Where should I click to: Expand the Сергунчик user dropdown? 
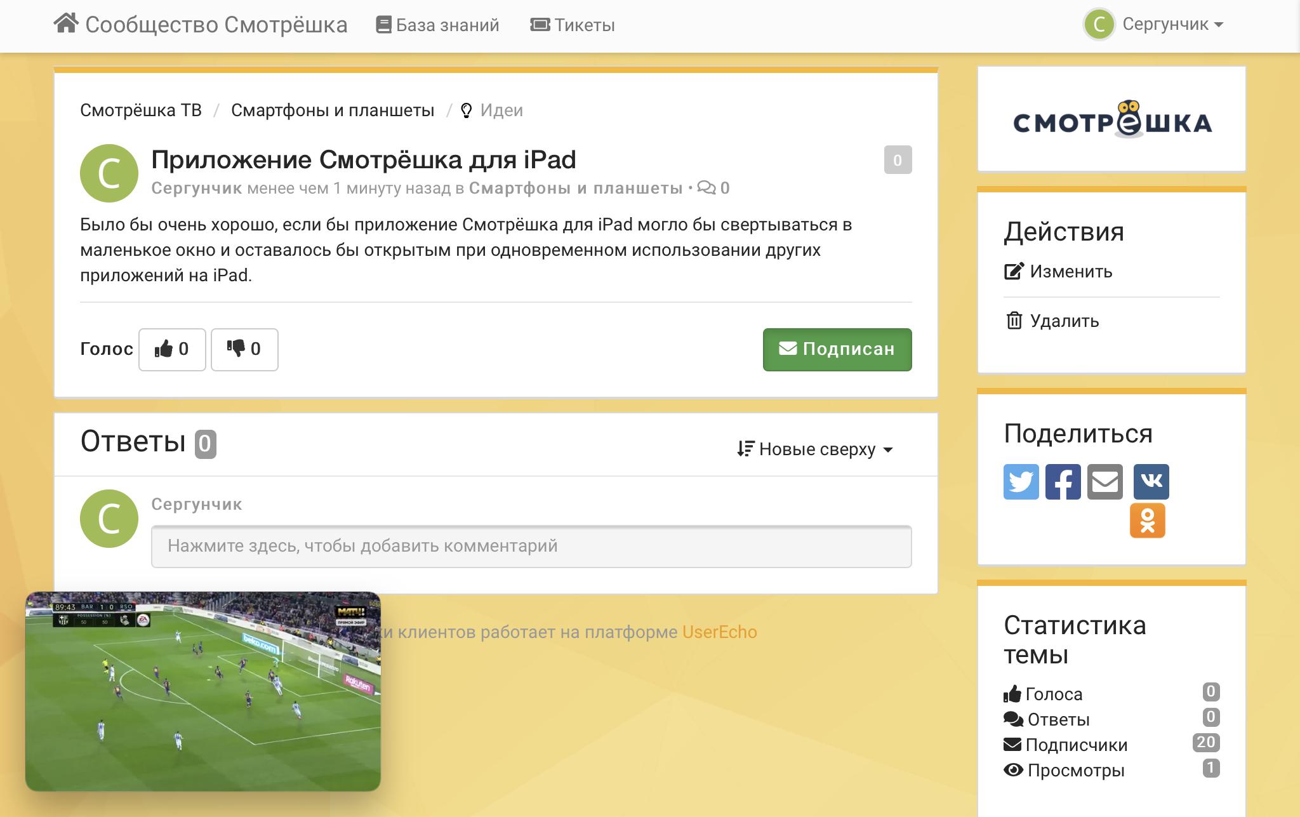click(1172, 24)
